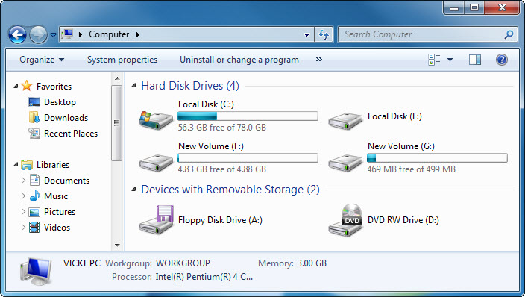
Task: Open the Documents library
Action: click(66, 181)
